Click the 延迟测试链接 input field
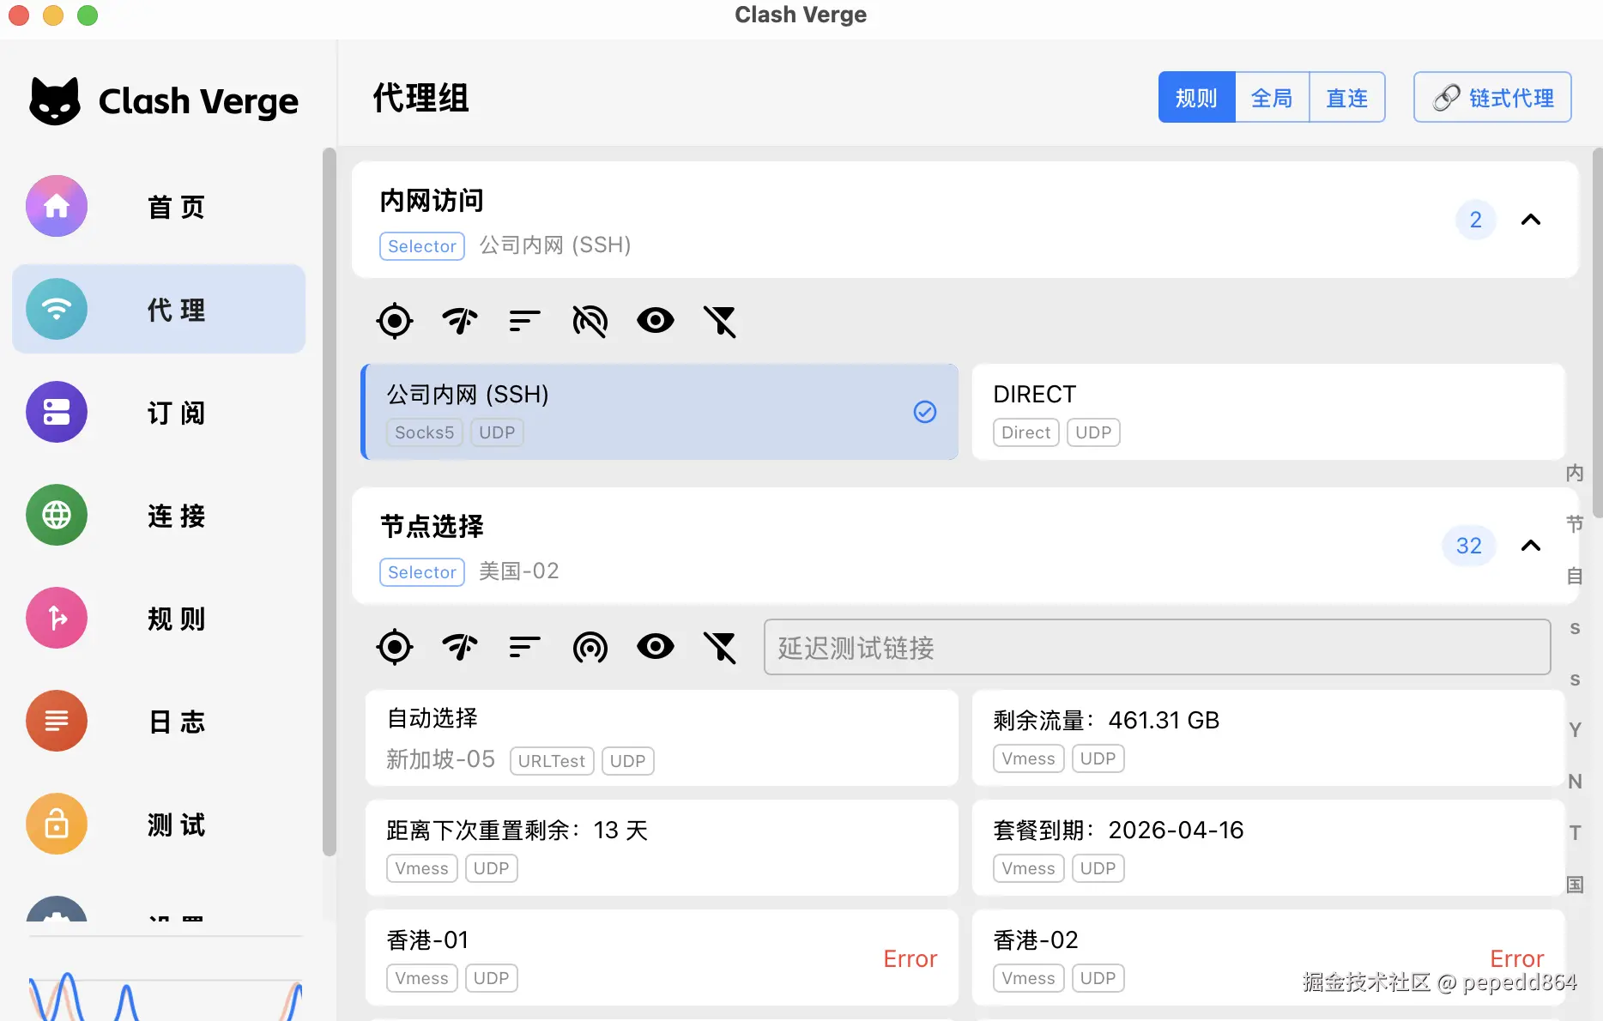The width and height of the screenshot is (1603, 1021). [1157, 647]
